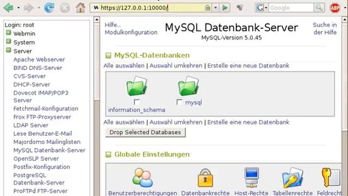
Task: Open Datenbankrechte padlock icon
Action: coord(206,178)
